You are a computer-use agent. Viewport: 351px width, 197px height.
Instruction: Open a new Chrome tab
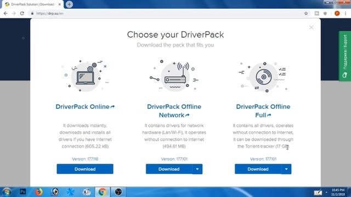coord(70,4)
